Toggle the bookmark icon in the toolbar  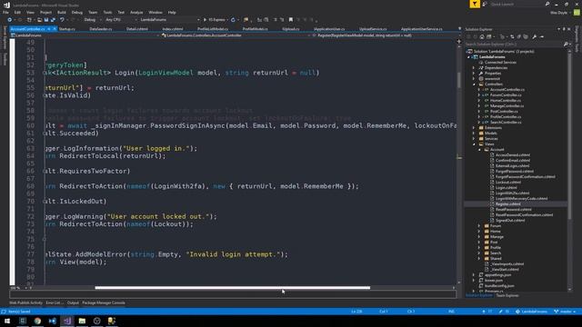coord(291,20)
